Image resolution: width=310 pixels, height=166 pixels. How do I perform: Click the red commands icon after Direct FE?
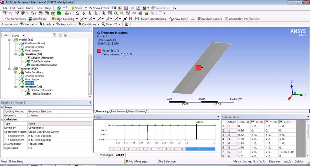(126, 24)
